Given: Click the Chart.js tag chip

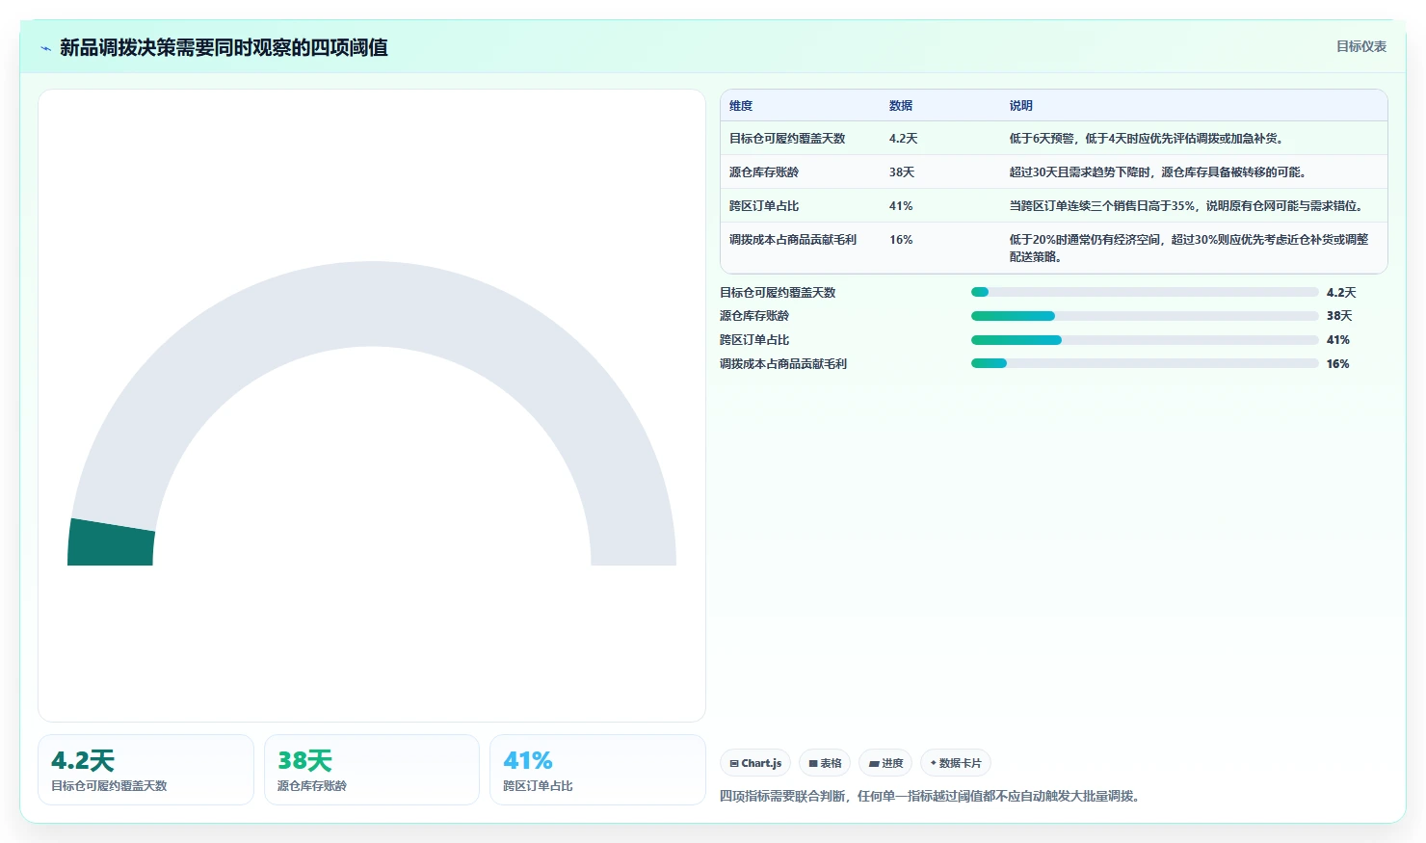Looking at the screenshot, I should coord(755,763).
